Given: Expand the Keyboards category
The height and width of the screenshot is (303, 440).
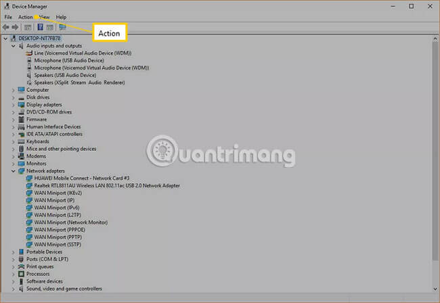Looking at the screenshot, I should (13, 142).
